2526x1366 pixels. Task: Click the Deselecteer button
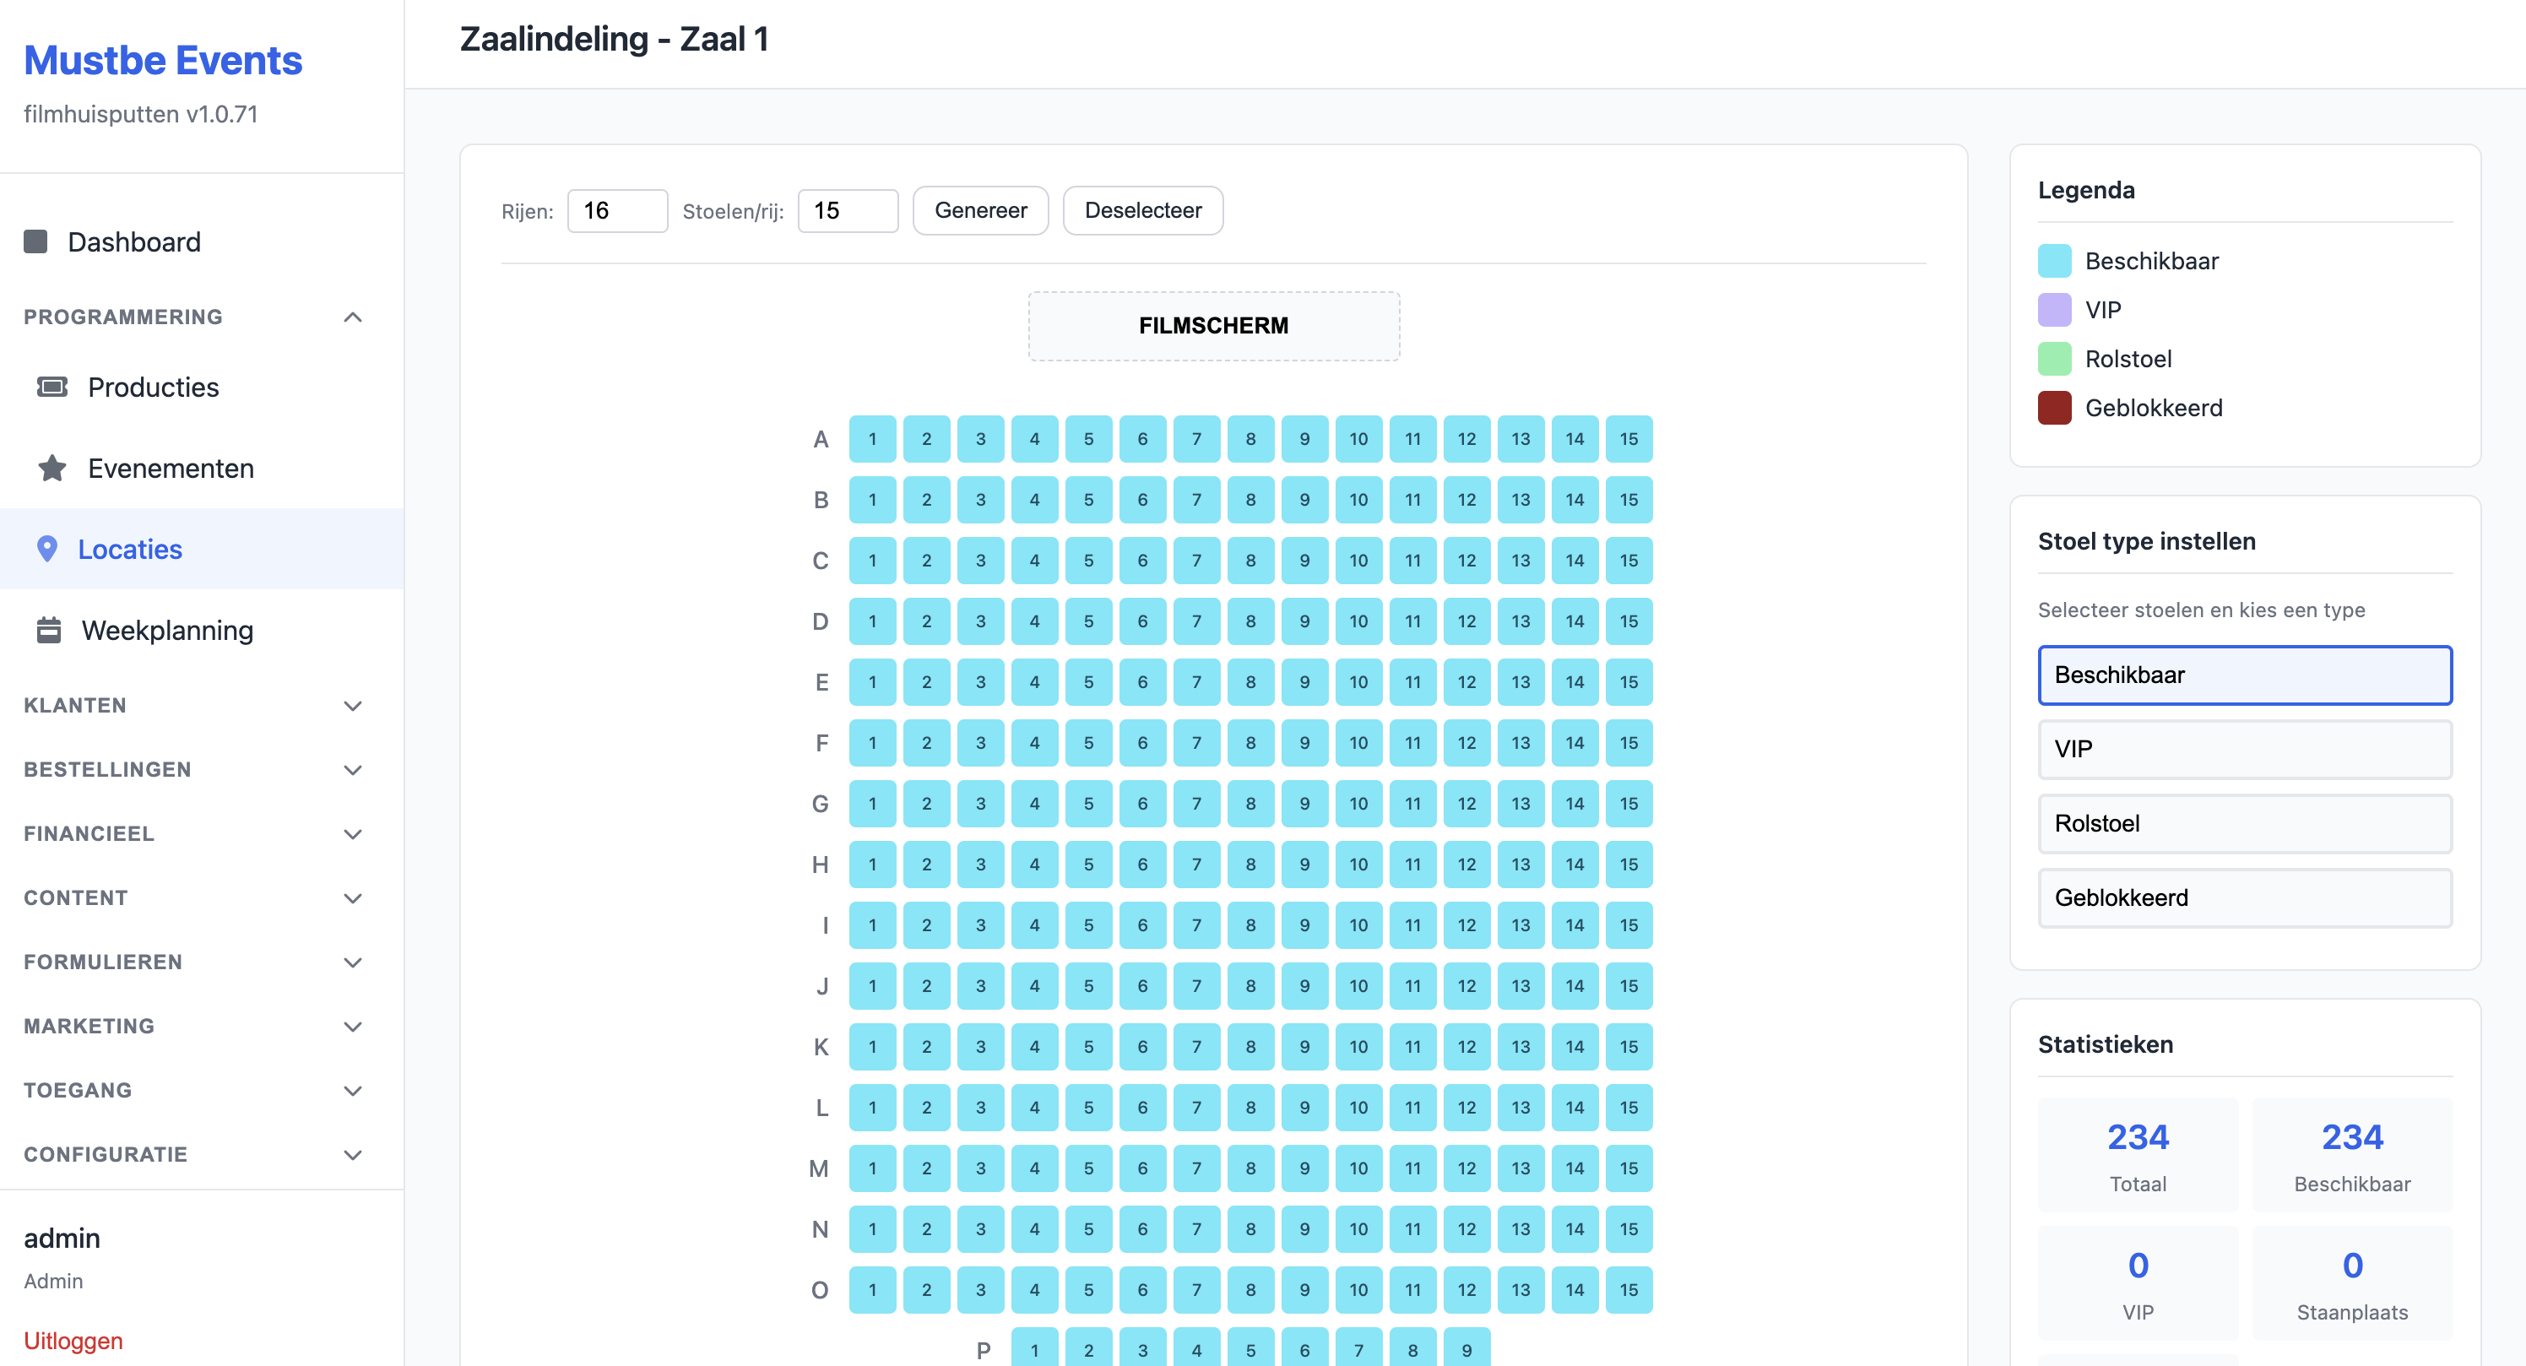[1142, 211]
